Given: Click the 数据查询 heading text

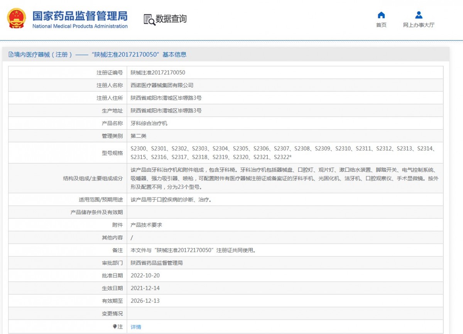Looking at the screenshot, I should pyautogui.click(x=171, y=19).
